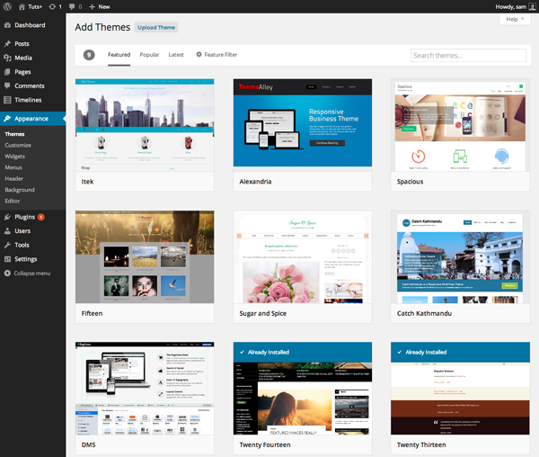The image size is (539, 457).
Task: Open the Tools wrench icon in the sidebar
Action: point(7,245)
